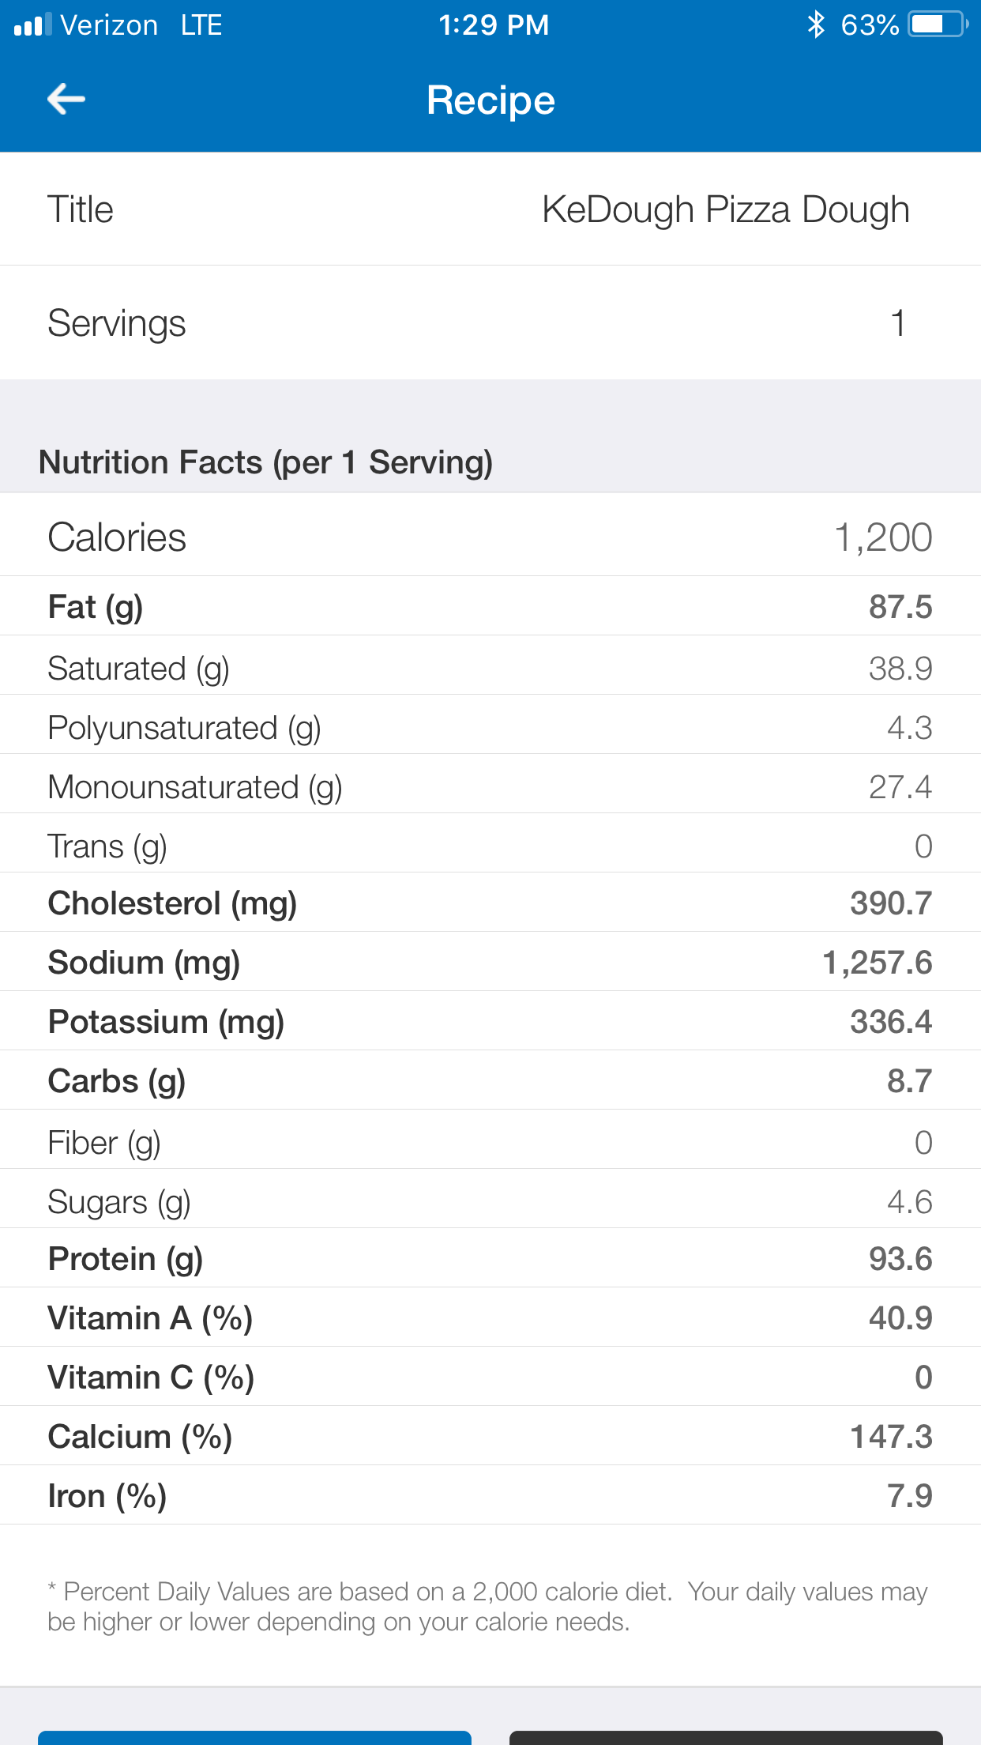
Task: Tap the Recipe header title
Action: point(490,100)
